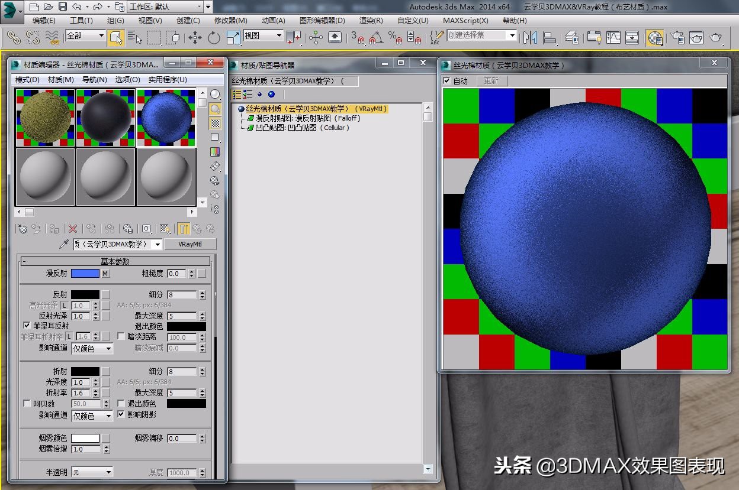Toggle the 自动 checkbox in preview window
The height and width of the screenshot is (490, 739).
446,81
